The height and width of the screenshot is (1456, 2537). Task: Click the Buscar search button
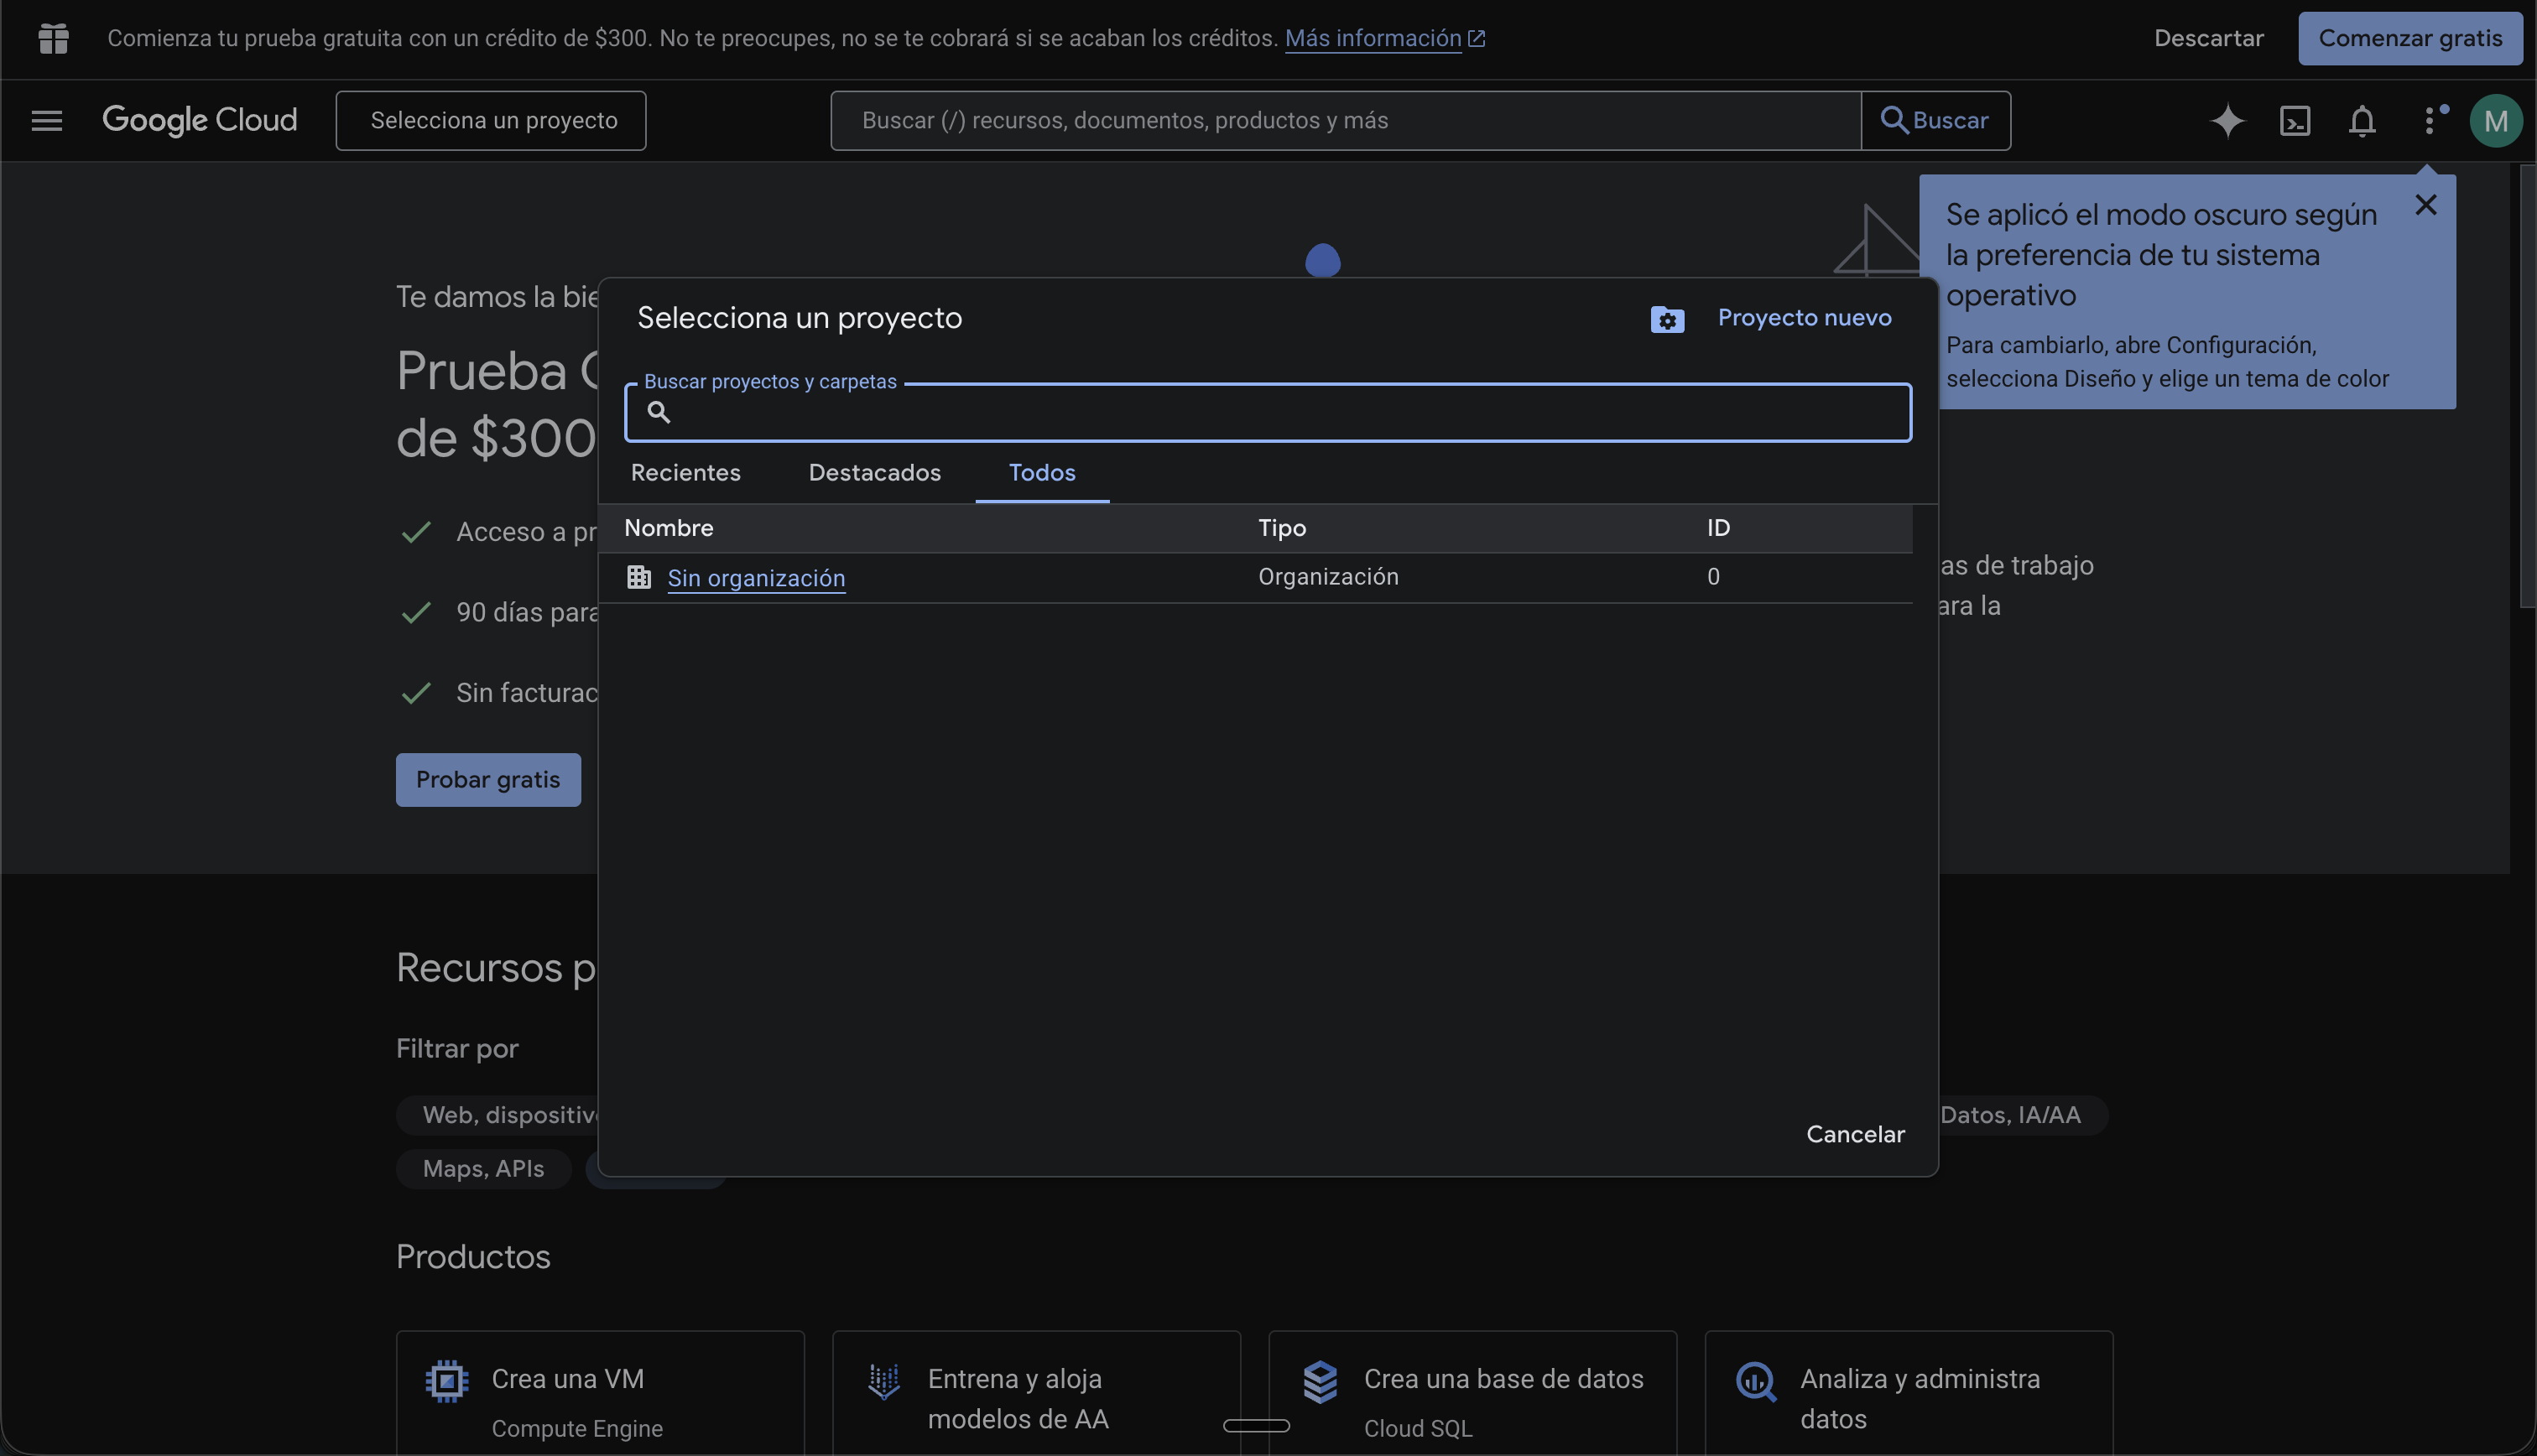1935,121
